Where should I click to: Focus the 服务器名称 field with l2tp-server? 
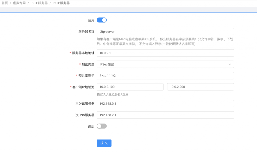165,32
